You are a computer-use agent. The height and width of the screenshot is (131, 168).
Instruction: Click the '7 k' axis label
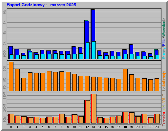[5, 23]
